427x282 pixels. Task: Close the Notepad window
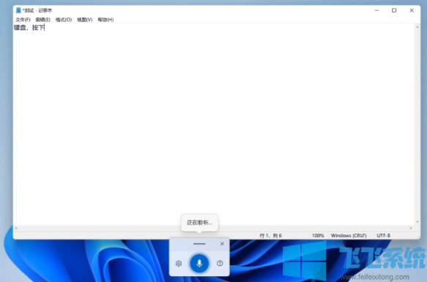click(412, 10)
